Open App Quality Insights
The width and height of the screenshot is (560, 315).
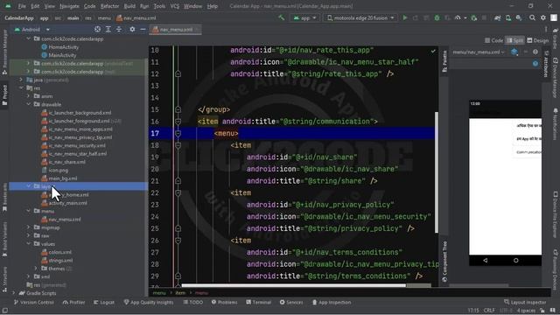click(x=148, y=302)
